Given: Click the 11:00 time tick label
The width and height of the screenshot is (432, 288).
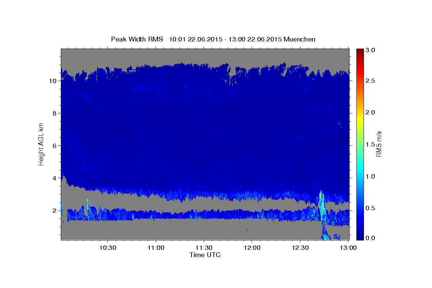Looking at the screenshot, I should click(156, 248).
